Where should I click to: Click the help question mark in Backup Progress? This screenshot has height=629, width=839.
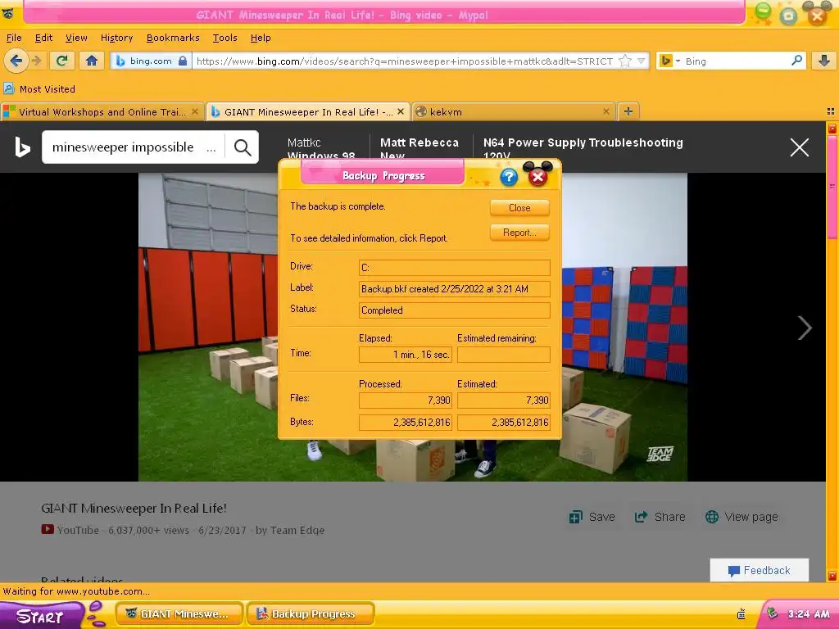pyautogui.click(x=509, y=177)
